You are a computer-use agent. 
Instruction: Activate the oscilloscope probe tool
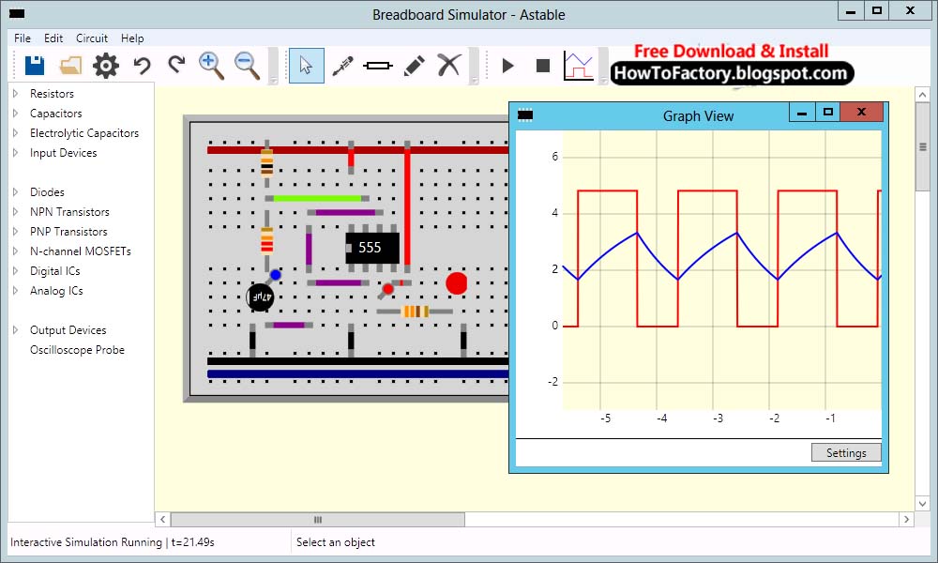point(343,65)
